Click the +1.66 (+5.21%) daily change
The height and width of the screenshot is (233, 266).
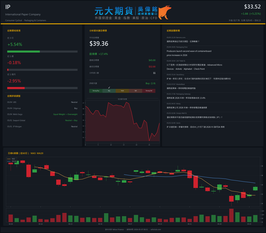(251, 14)
